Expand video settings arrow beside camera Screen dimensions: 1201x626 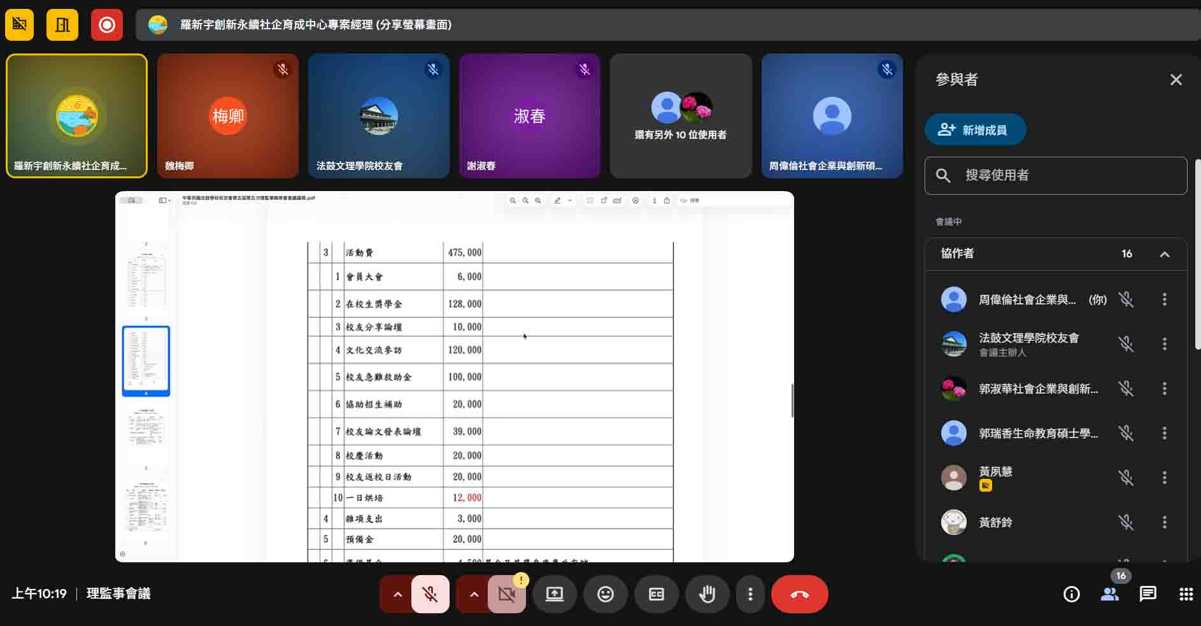474,594
